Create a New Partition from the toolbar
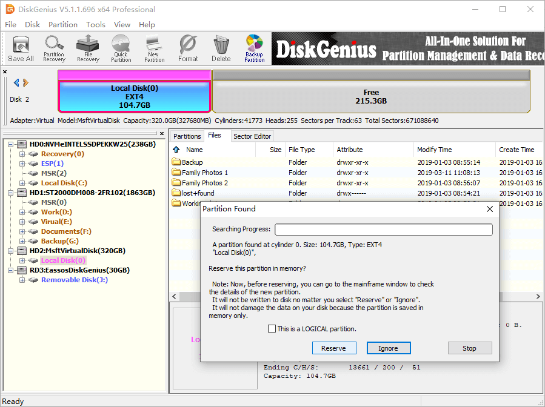Viewport: 545px width, 407px height. (x=154, y=48)
